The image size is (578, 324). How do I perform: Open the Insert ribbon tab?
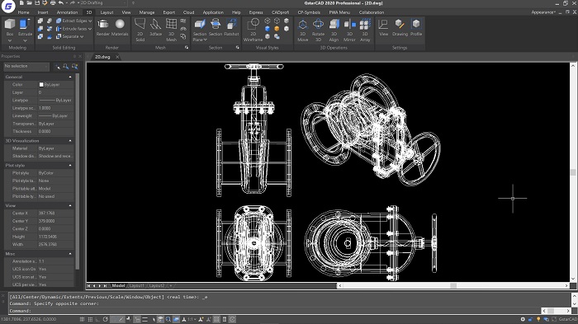coord(43,12)
